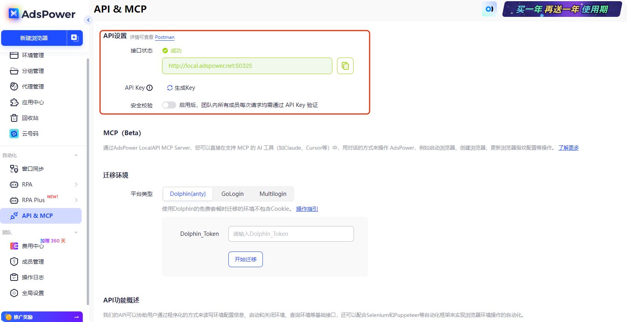Click the 代理管理 globe icon
The height and width of the screenshot is (322, 627).
tap(14, 87)
